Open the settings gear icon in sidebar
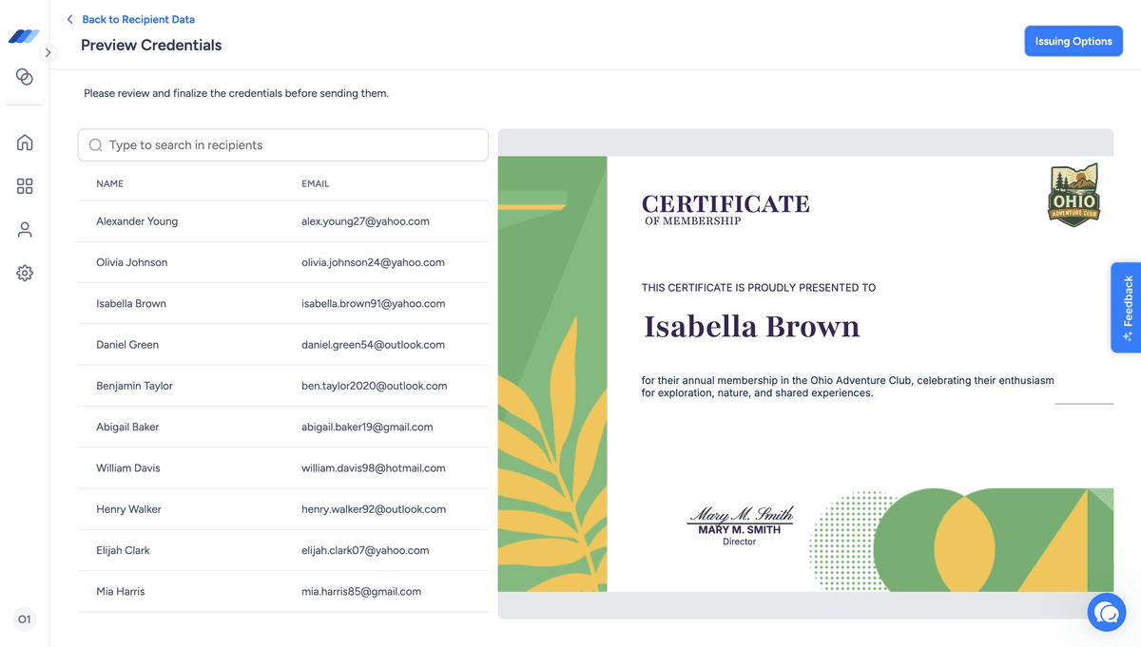Screen dimensions: 1141x647 [25, 274]
